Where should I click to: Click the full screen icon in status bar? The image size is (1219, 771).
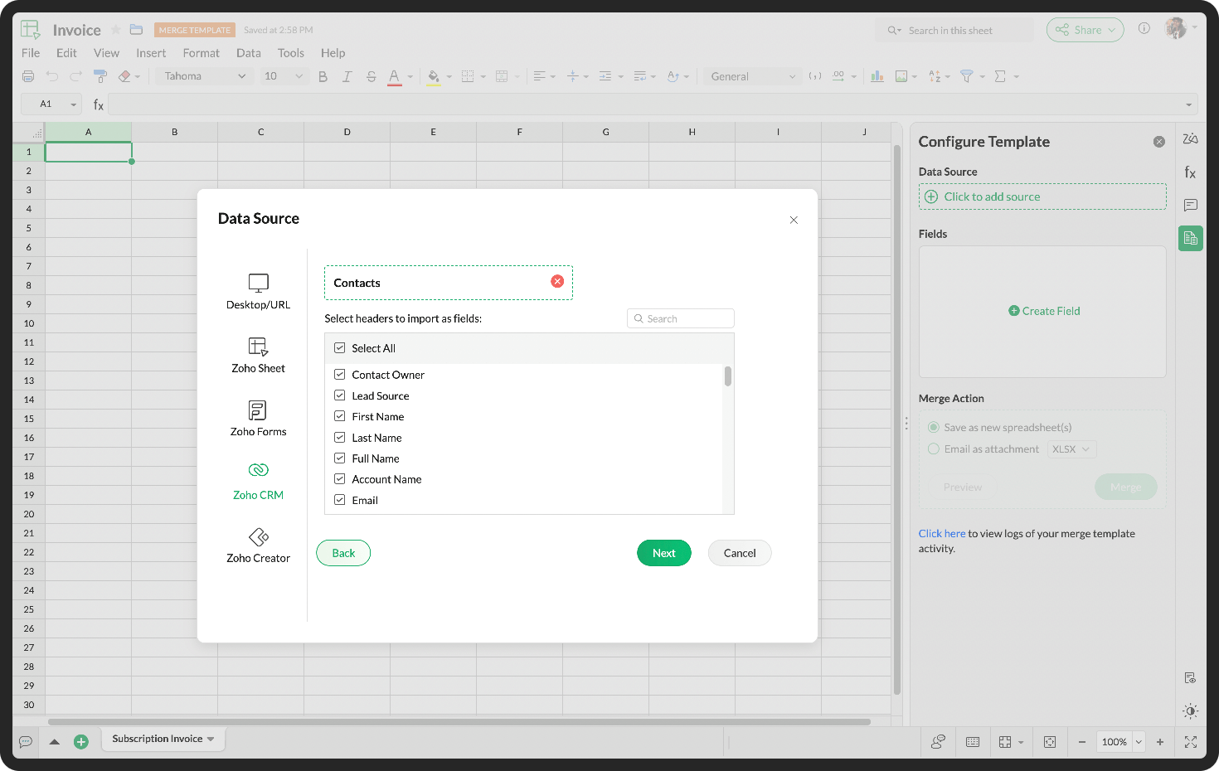pyautogui.click(x=1191, y=742)
